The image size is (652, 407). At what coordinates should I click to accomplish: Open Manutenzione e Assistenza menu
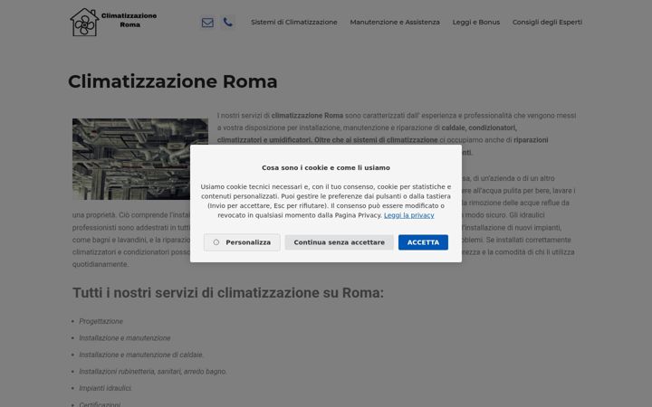395,22
